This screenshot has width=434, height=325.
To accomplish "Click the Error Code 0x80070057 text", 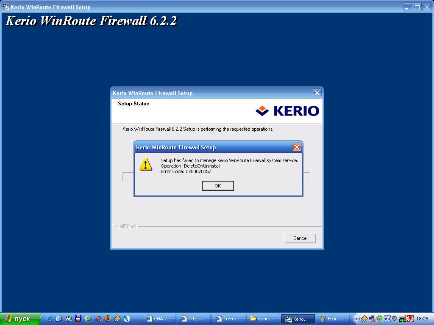I will click(x=186, y=171).
